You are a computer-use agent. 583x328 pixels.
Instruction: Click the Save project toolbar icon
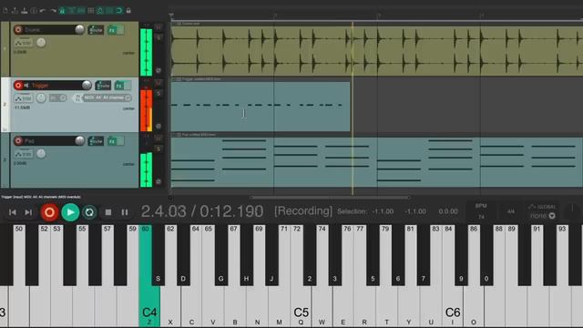click(x=25, y=11)
